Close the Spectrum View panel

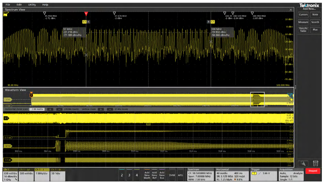coord(291,10)
